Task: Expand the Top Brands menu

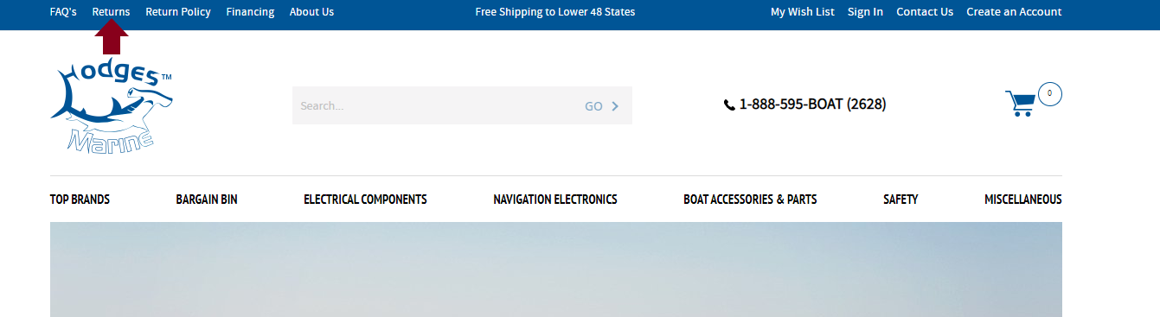Action: tap(80, 200)
